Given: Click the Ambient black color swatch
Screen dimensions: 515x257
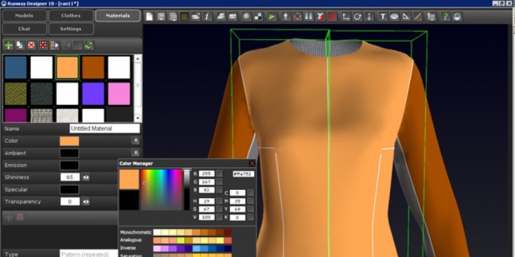Looking at the screenshot, I should tap(69, 153).
